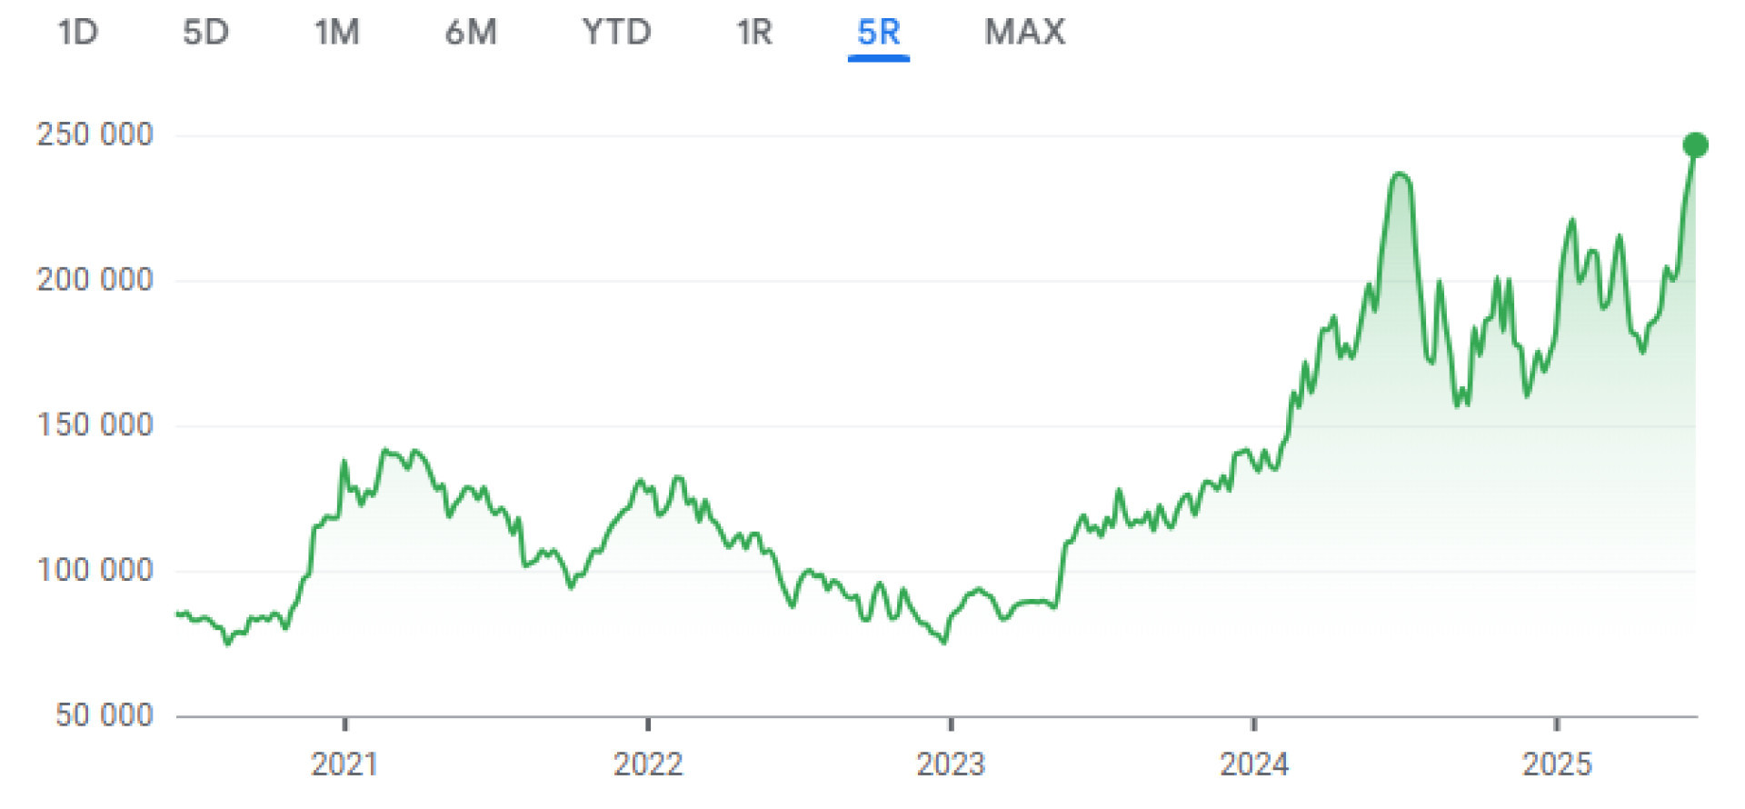Select the 2023 label on time axis
This screenshot has width=1745, height=809.
point(951,764)
